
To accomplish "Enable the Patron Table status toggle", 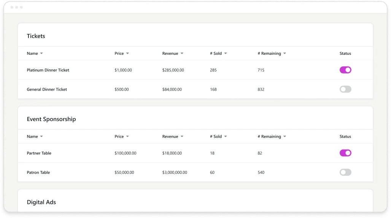I will [x=345, y=172].
